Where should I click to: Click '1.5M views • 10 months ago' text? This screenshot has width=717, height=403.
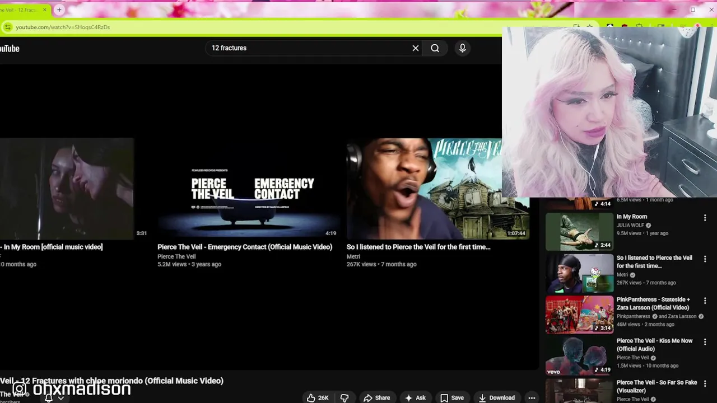pos(648,365)
